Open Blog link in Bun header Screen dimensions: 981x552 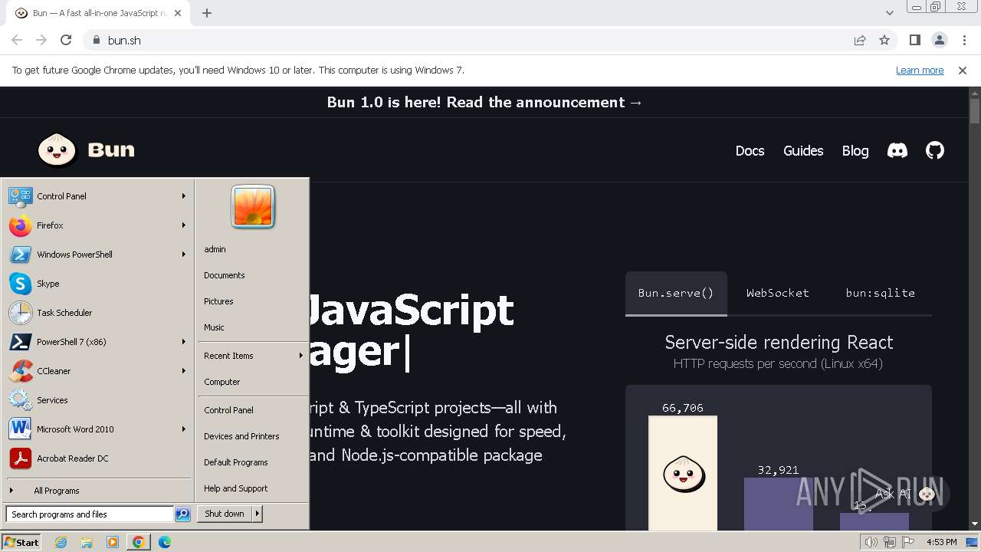855,151
